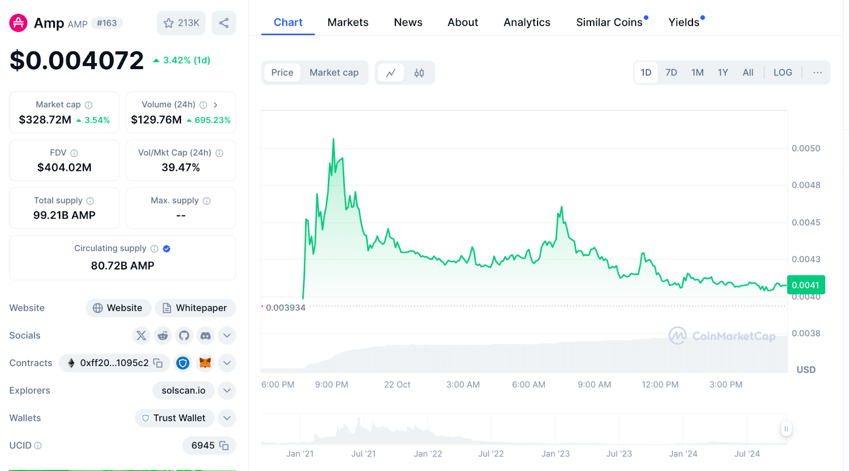Grab the history range slider handle
This screenshot has width=849, height=471.
pyautogui.click(x=786, y=429)
